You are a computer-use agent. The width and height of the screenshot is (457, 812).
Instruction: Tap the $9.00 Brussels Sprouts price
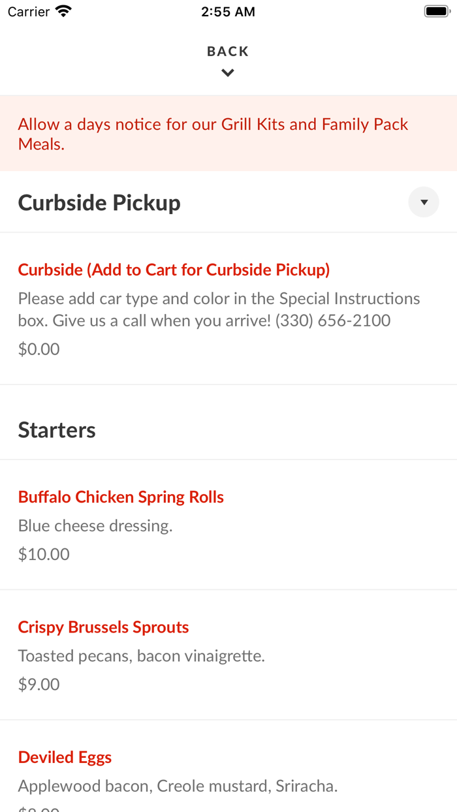point(39,684)
